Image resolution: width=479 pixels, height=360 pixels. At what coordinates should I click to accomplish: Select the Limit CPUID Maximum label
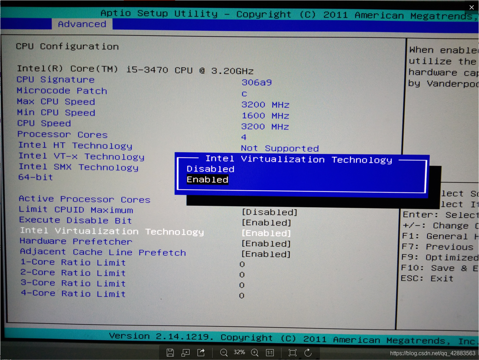pyautogui.click(x=76, y=210)
